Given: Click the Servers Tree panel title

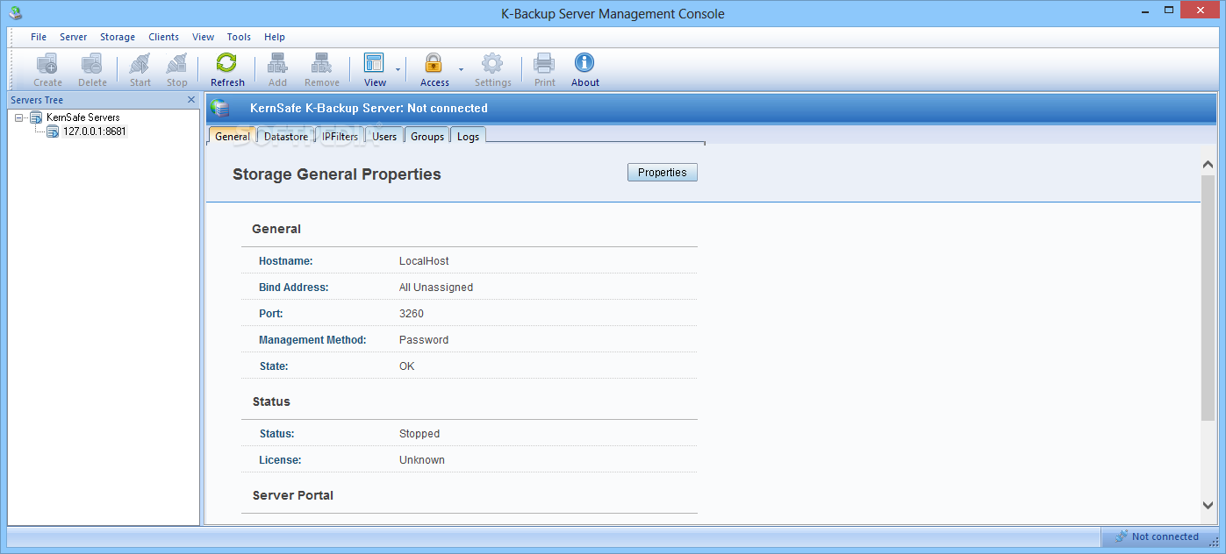Looking at the screenshot, I should click(x=37, y=100).
